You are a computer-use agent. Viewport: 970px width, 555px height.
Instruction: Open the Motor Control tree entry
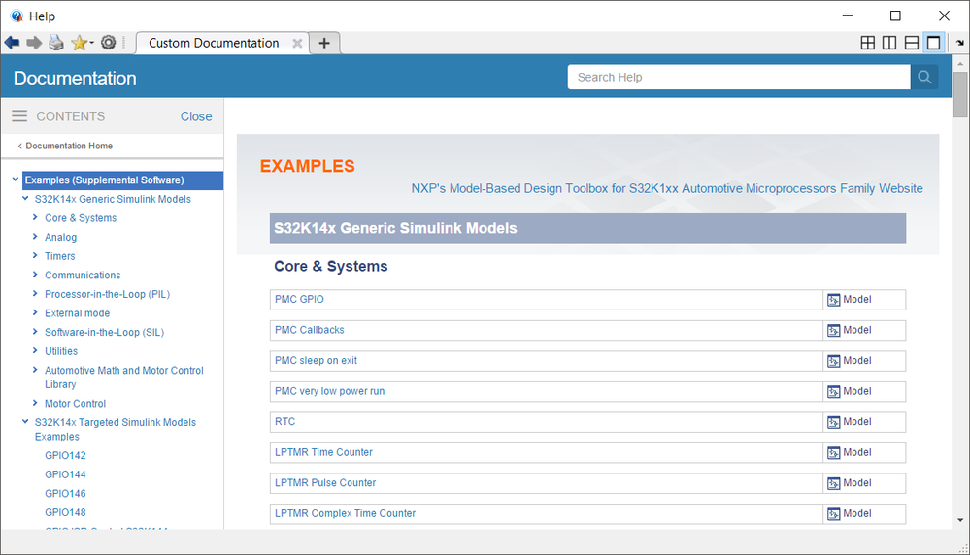click(x=76, y=404)
